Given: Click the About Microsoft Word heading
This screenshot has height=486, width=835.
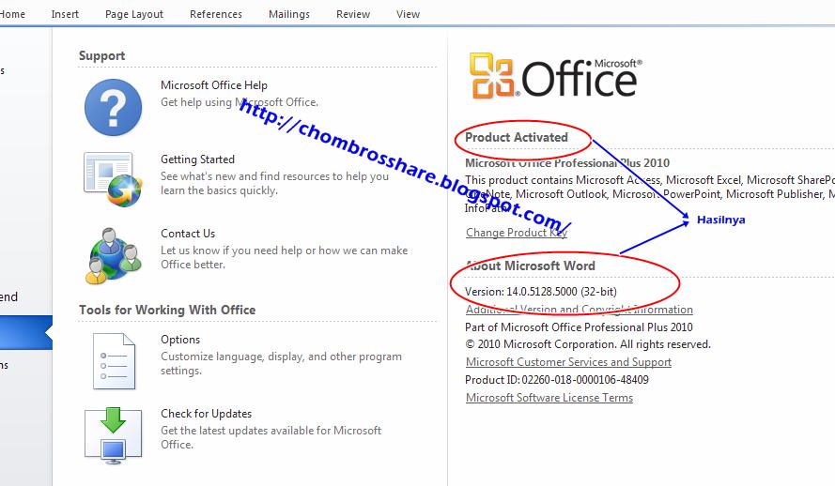Looking at the screenshot, I should click(531, 266).
